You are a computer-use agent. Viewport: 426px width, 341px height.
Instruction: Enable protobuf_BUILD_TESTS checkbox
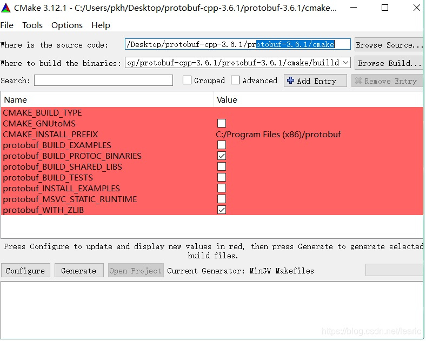222,178
